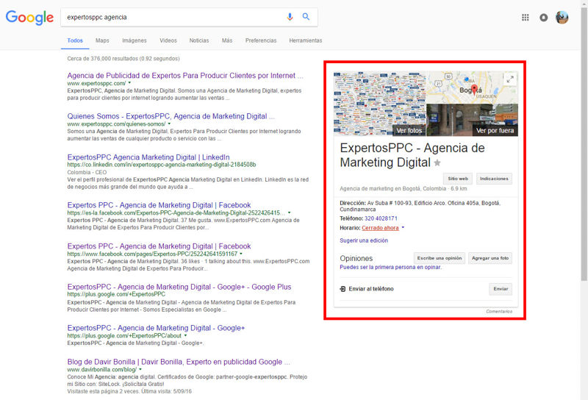Expand the map with fullscreen icon
The width and height of the screenshot is (588, 400).
pyautogui.click(x=510, y=79)
